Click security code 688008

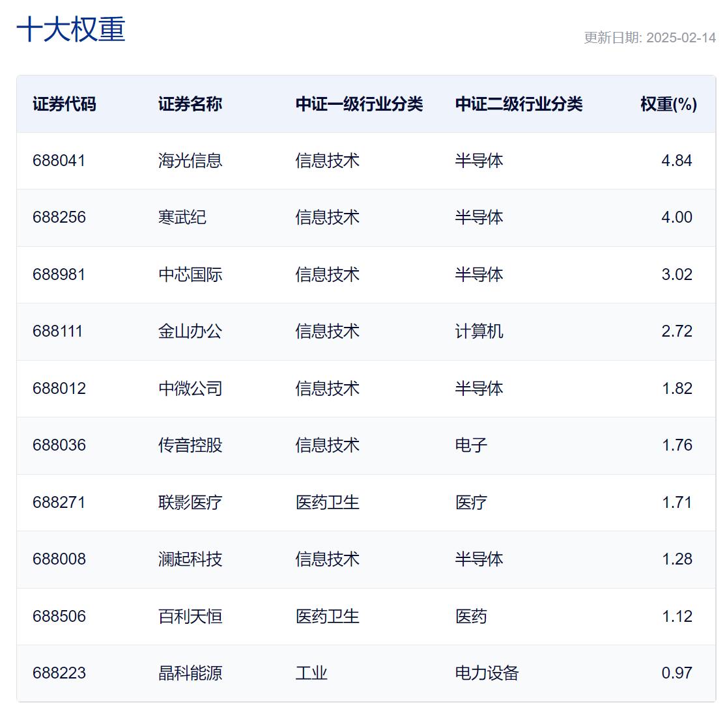[x=59, y=559]
